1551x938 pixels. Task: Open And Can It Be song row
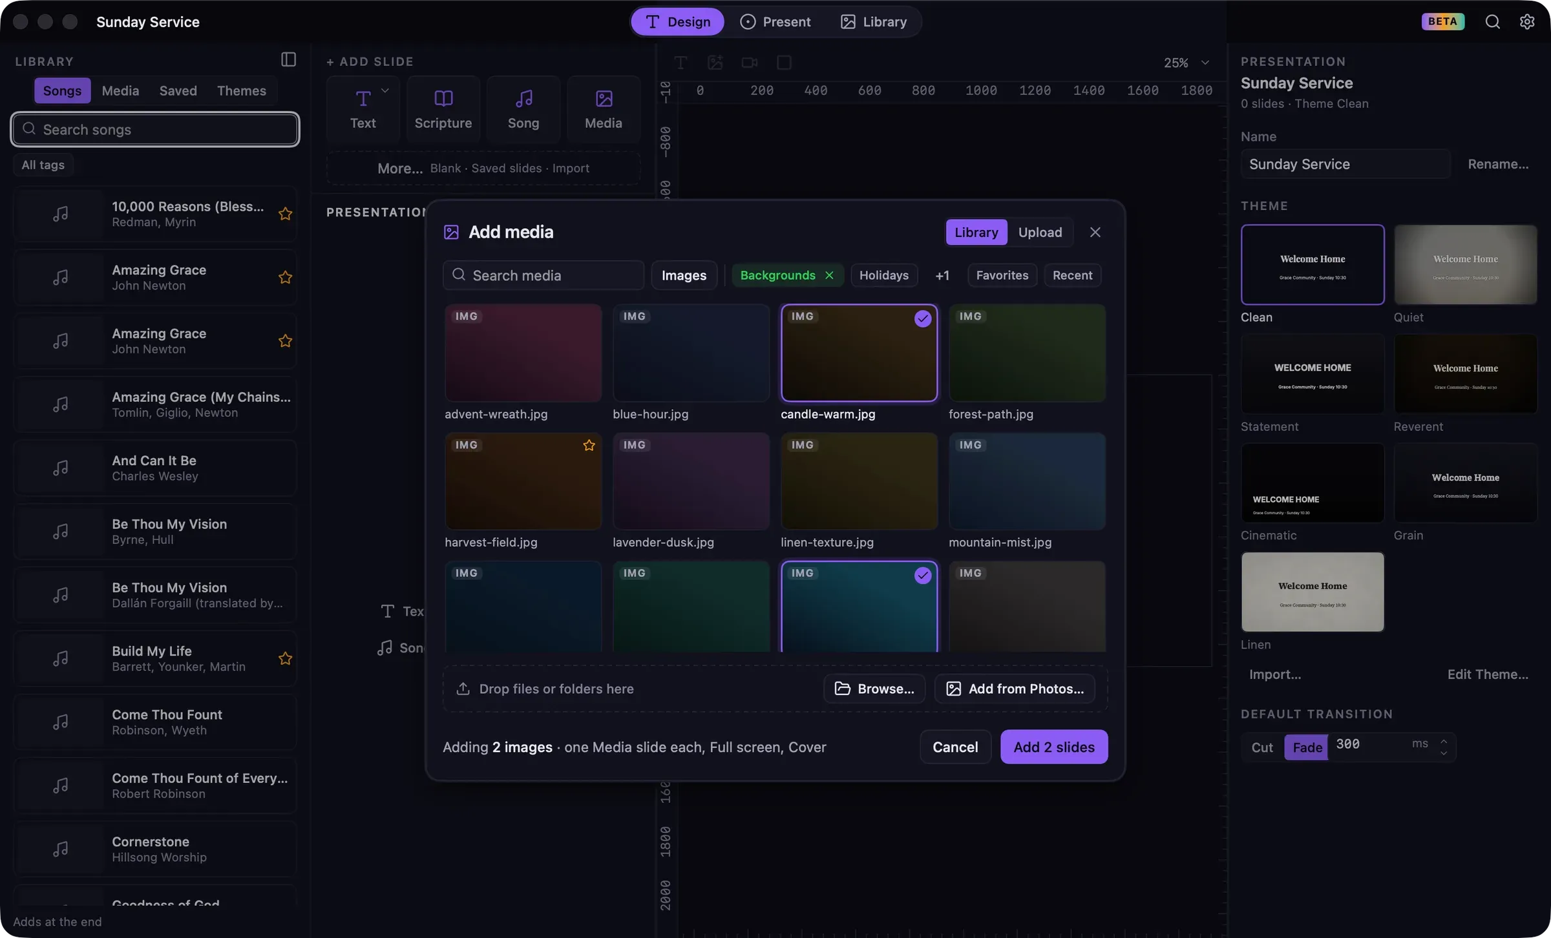point(155,468)
